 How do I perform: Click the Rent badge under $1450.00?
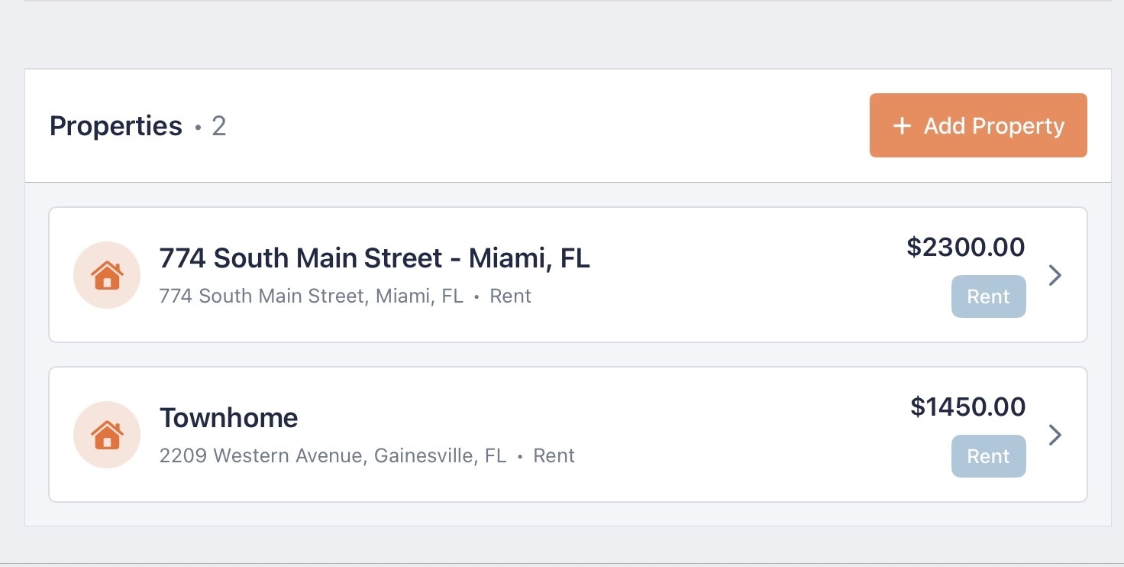988,456
